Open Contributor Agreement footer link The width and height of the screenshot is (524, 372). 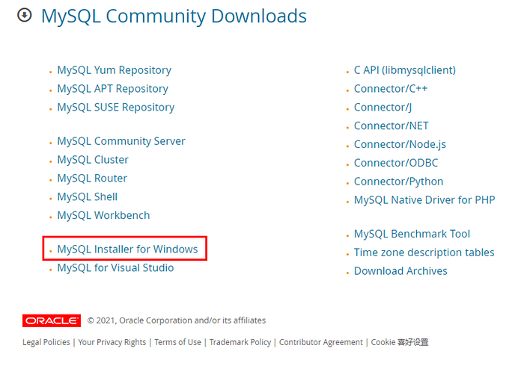coord(321,342)
